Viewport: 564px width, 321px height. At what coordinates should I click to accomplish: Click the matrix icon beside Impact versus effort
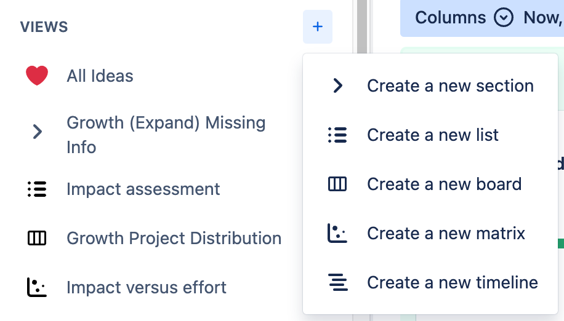coord(37,287)
